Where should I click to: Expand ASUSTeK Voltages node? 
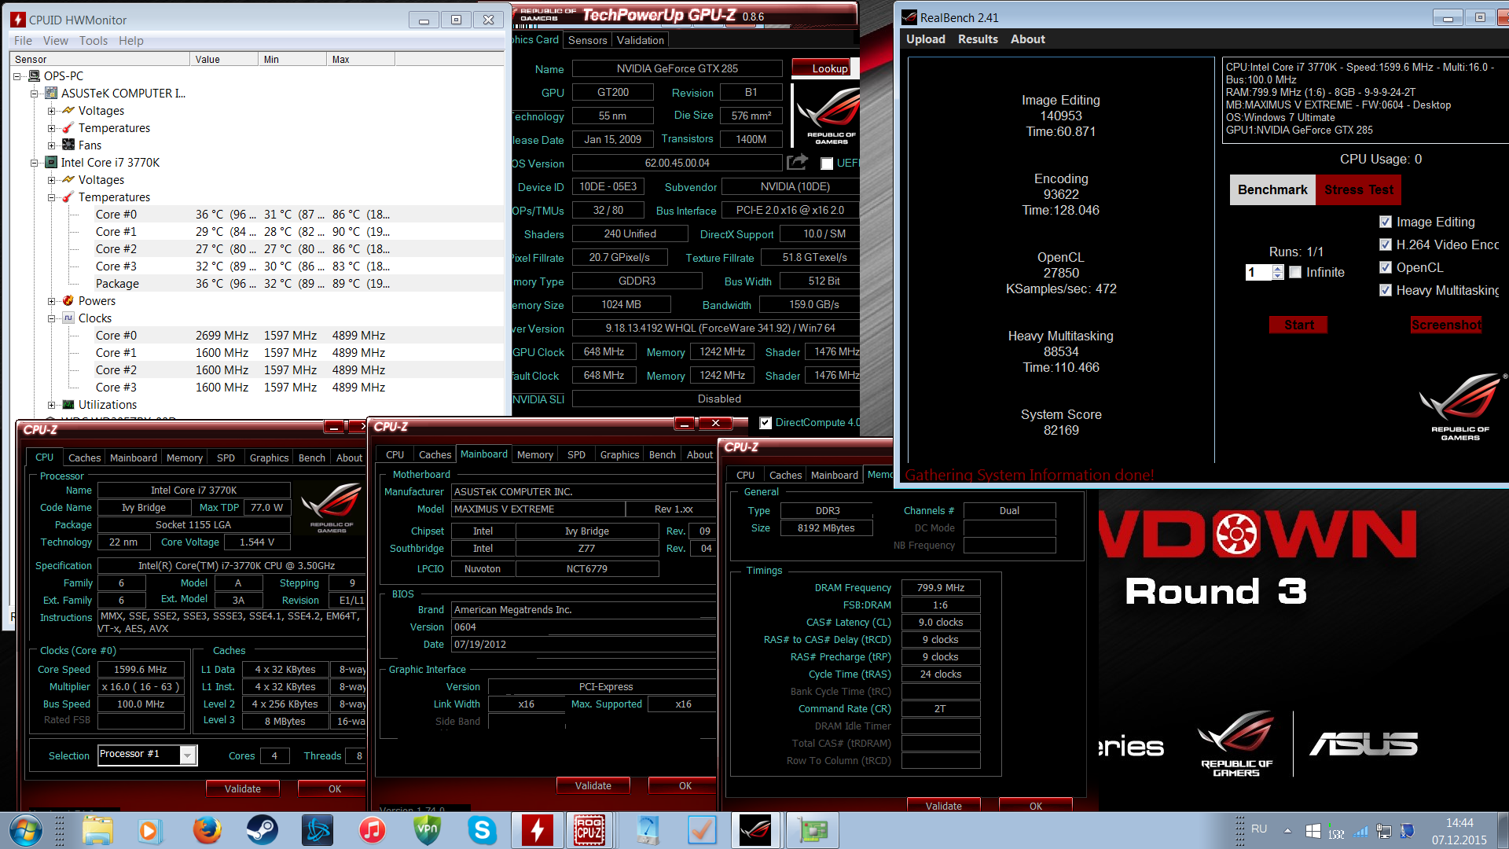(52, 111)
